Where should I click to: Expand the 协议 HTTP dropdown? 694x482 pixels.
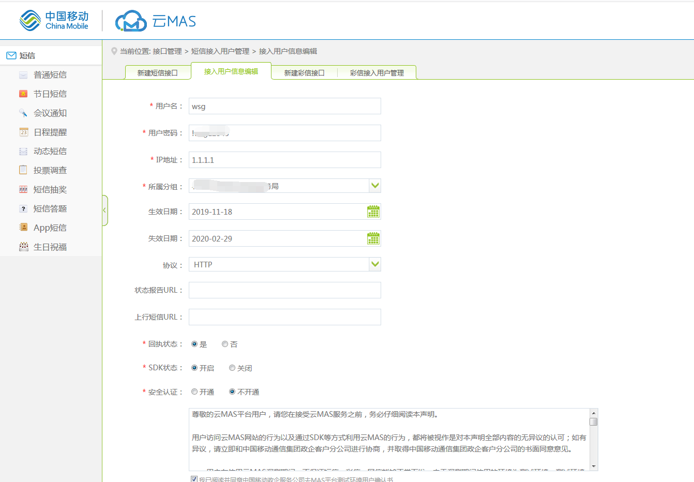tap(375, 264)
